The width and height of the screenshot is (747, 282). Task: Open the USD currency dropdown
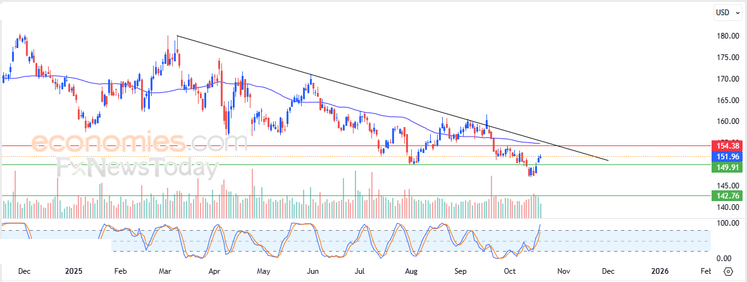[x=729, y=13]
